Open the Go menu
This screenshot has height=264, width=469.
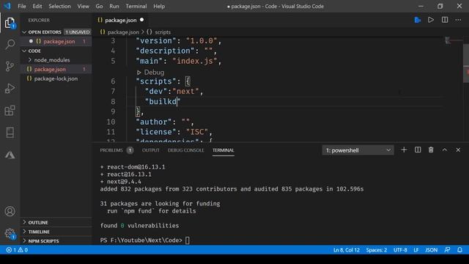[99, 6]
